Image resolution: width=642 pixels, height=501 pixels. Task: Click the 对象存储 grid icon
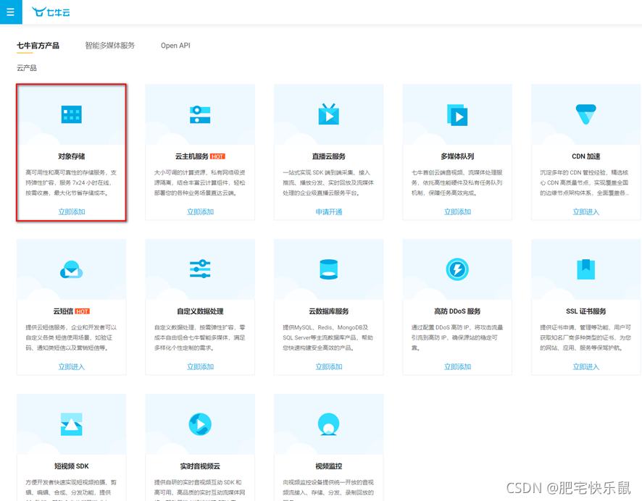tap(72, 114)
